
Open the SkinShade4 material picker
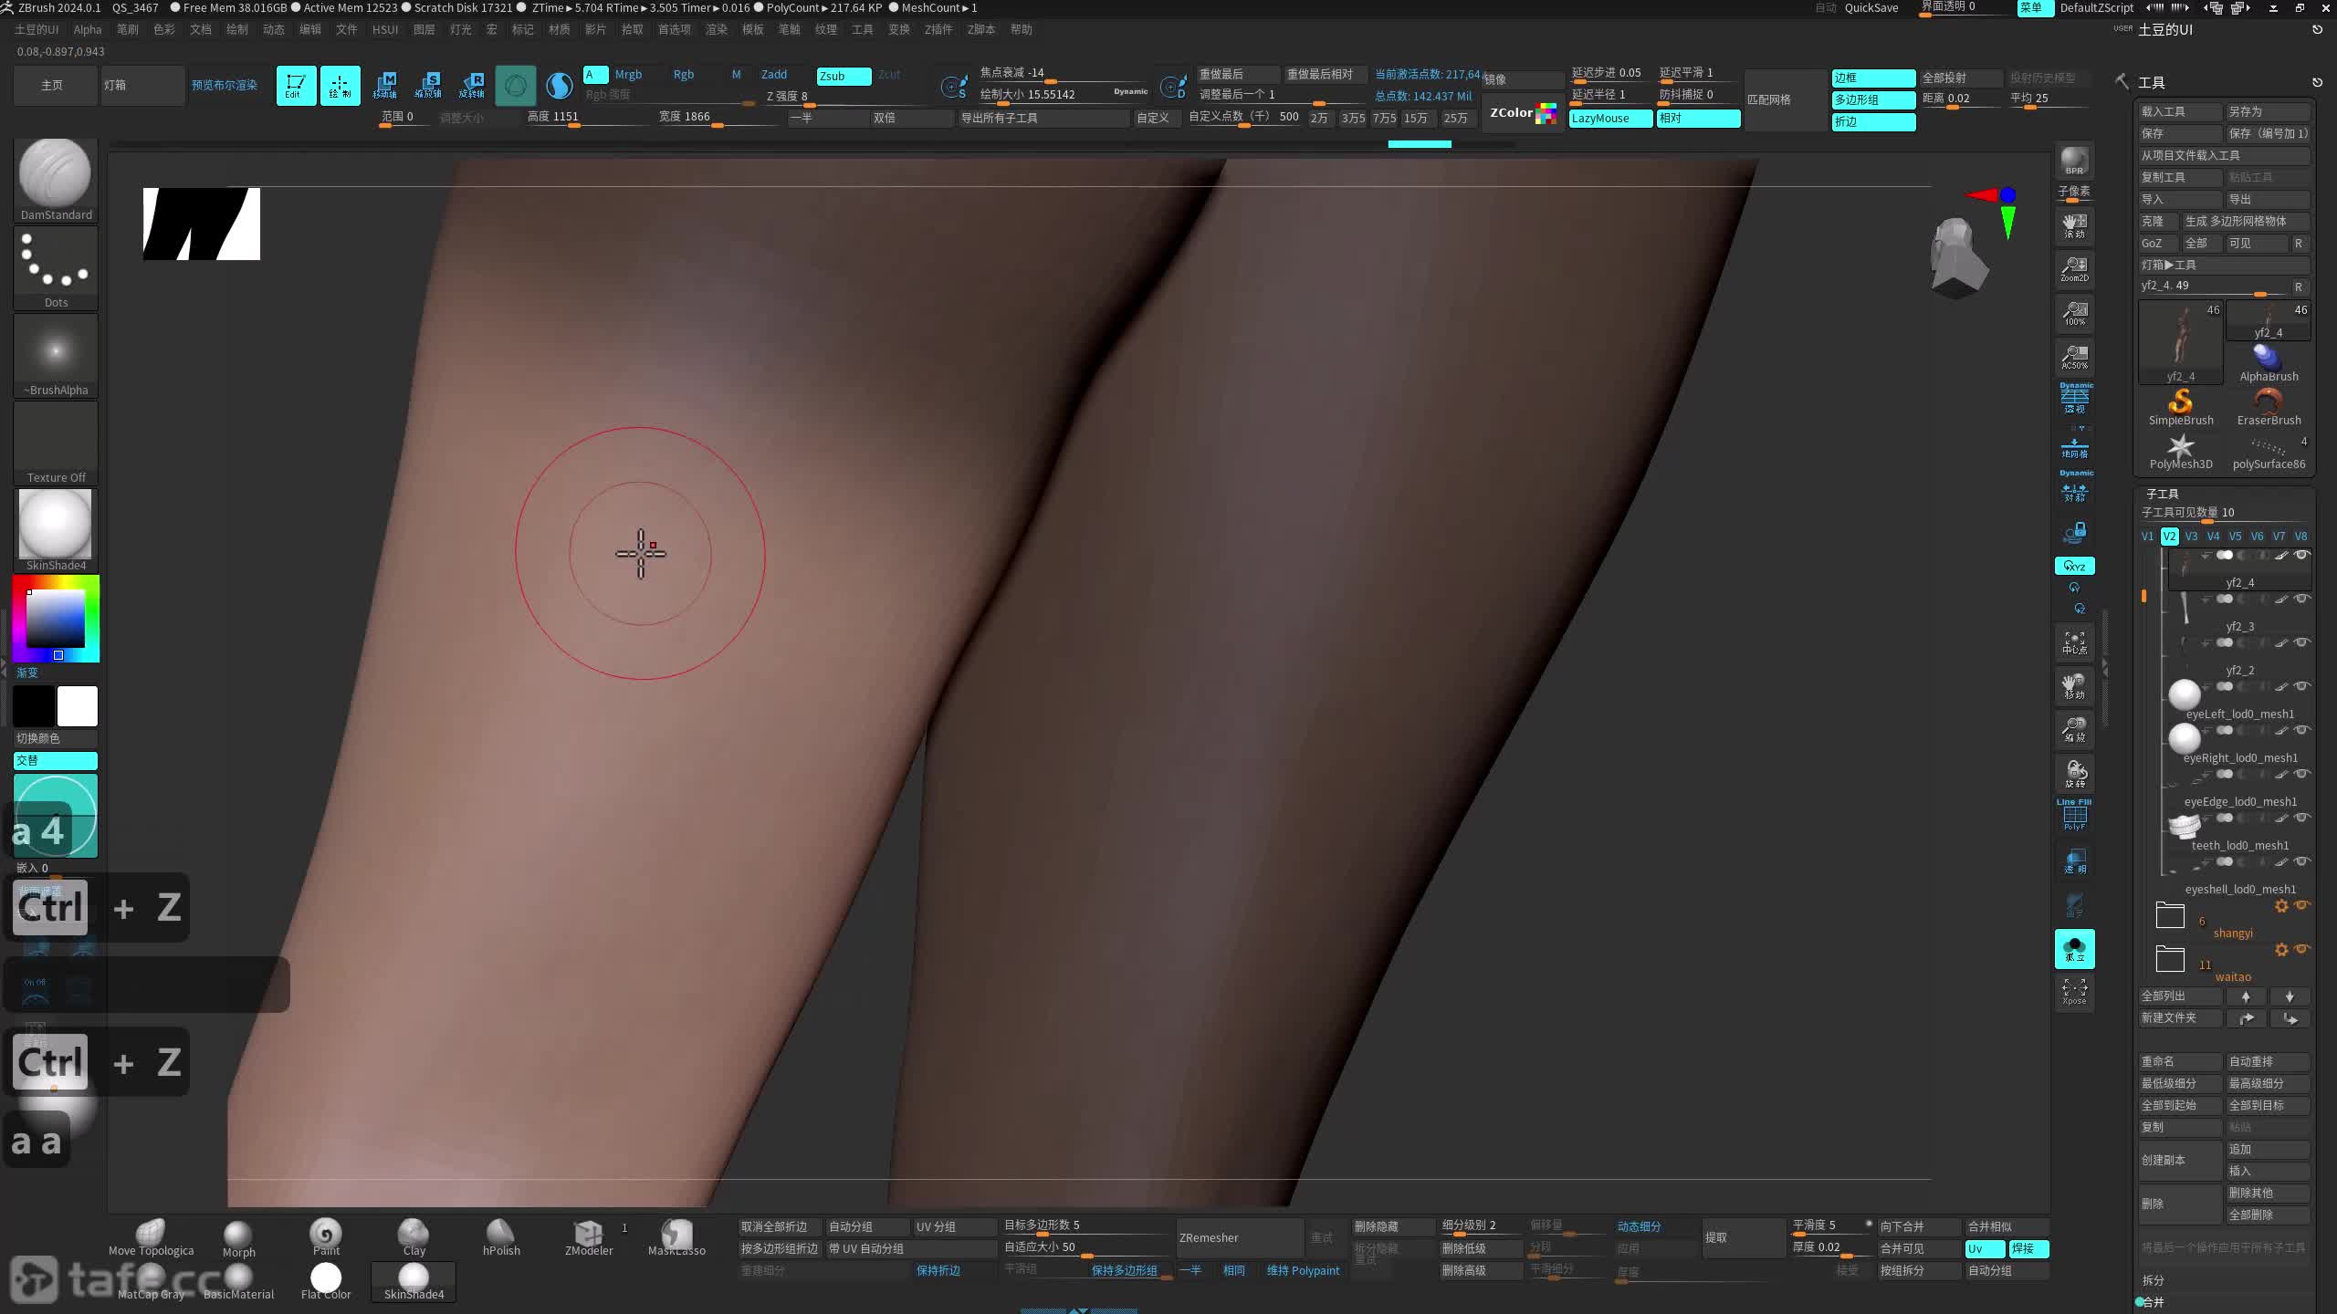click(x=56, y=531)
